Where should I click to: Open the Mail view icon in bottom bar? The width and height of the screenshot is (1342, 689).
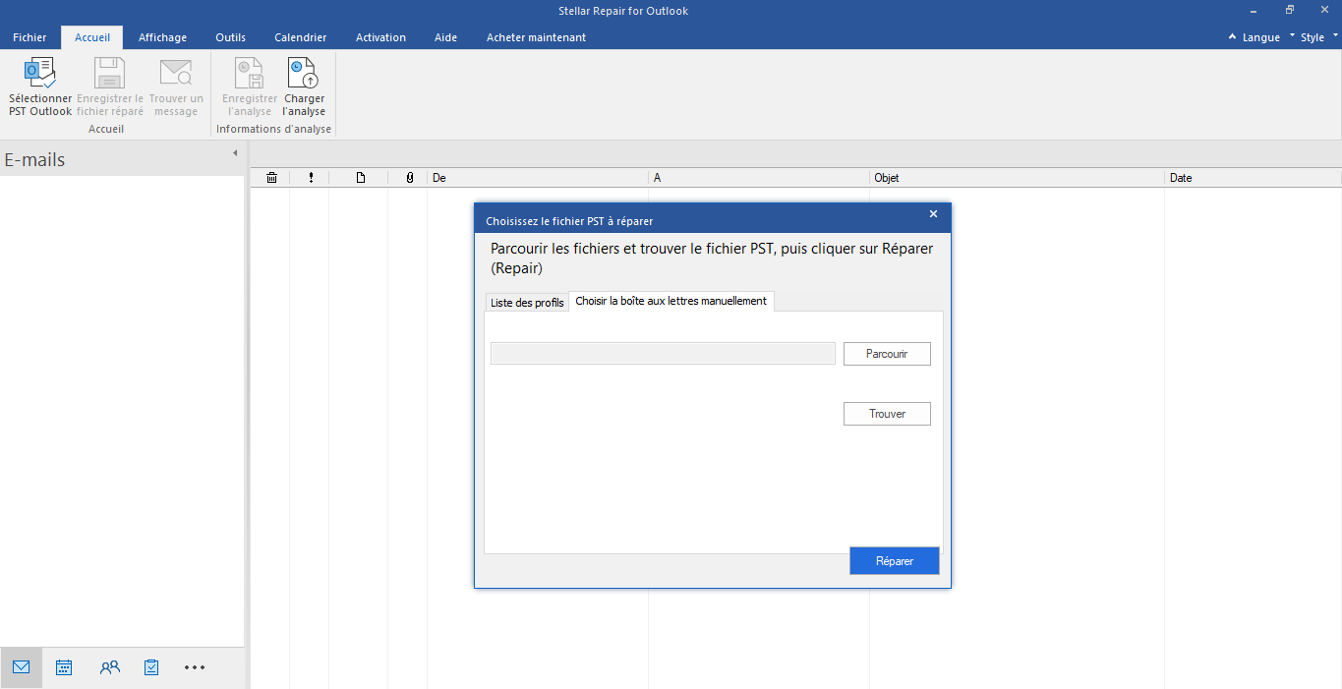(22, 667)
